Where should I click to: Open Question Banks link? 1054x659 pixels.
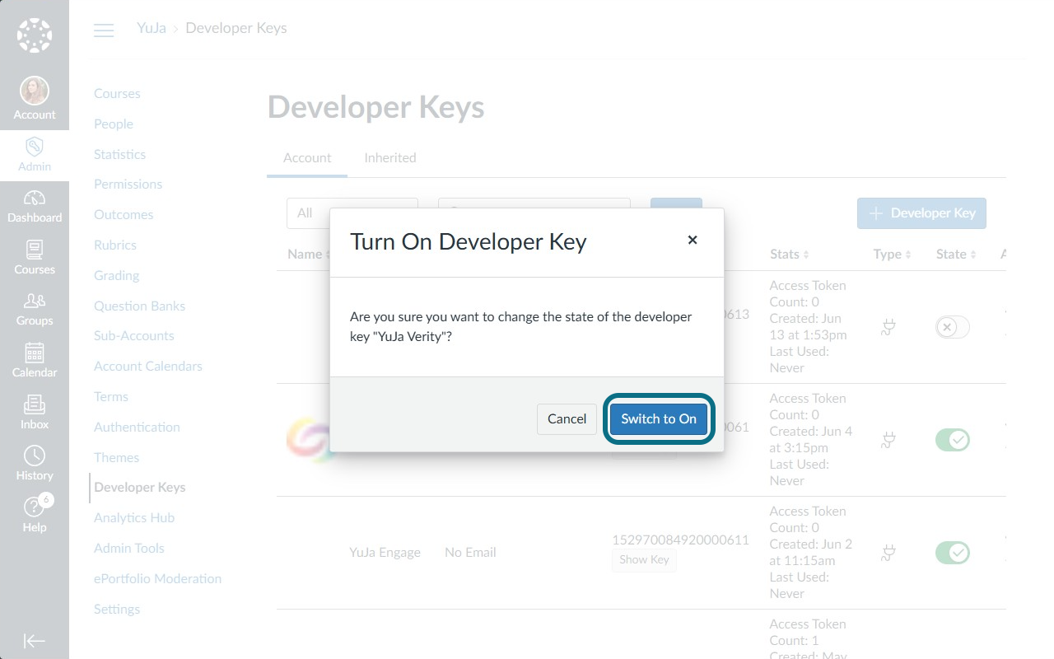click(x=139, y=306)
